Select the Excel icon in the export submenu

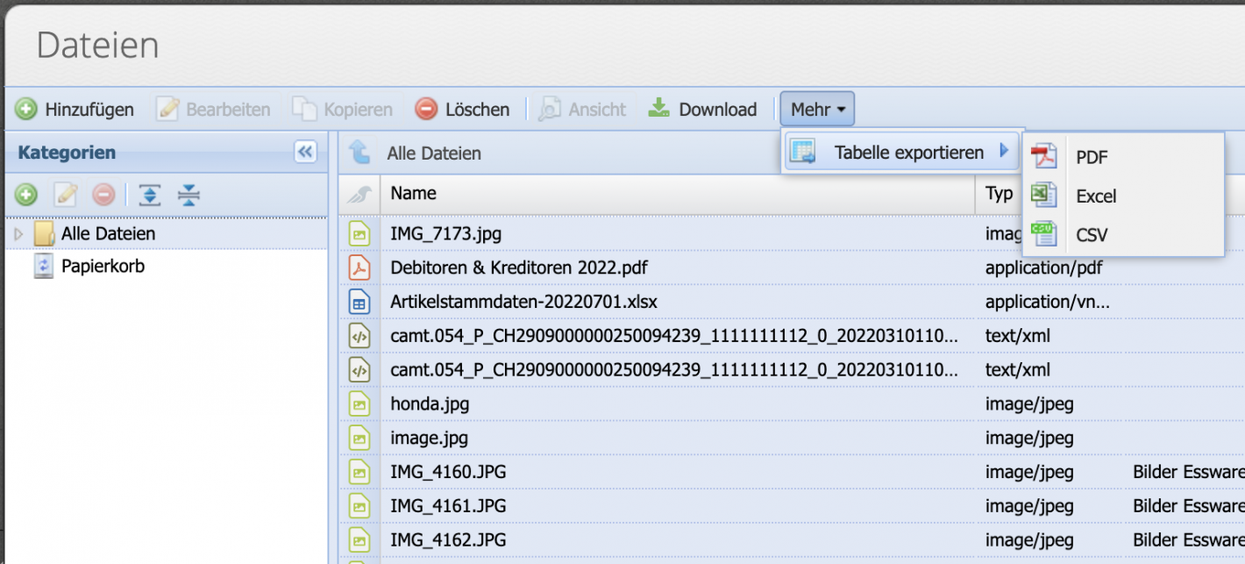point(1044,196)
